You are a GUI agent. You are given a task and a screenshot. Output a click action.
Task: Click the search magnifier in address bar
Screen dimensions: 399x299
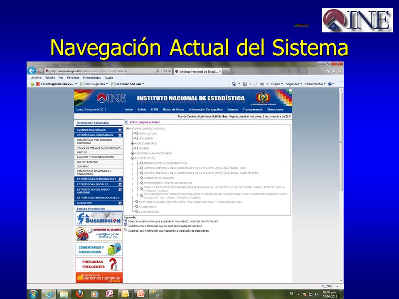[x=158, y=71]
